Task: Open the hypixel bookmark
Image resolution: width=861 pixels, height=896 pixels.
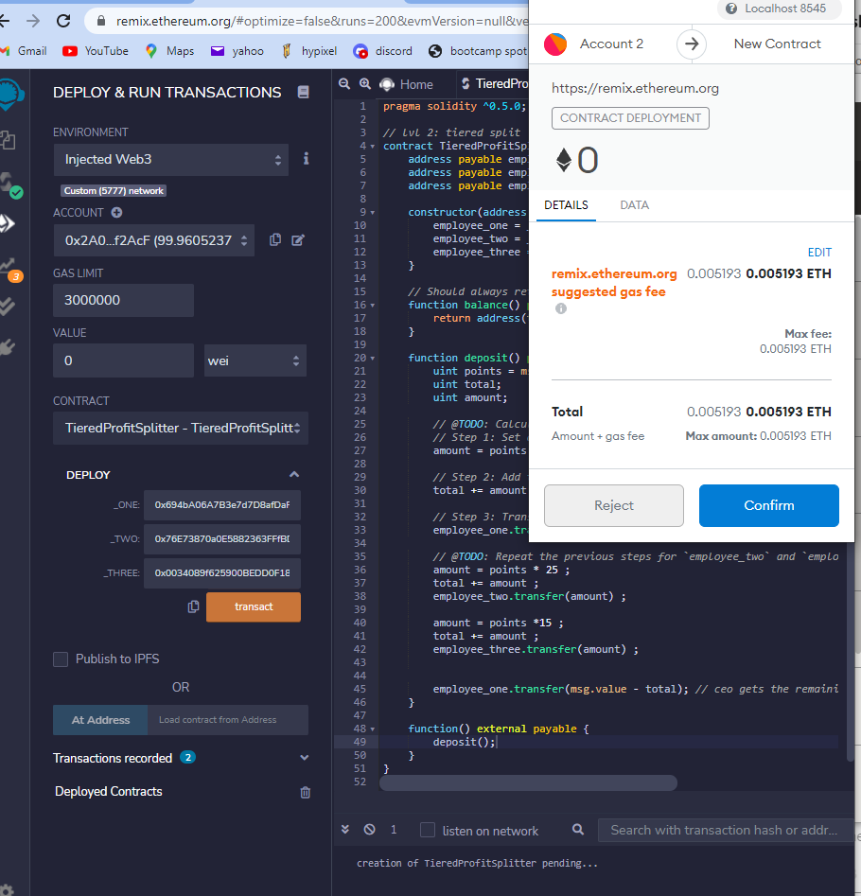Action: (309, 51)
